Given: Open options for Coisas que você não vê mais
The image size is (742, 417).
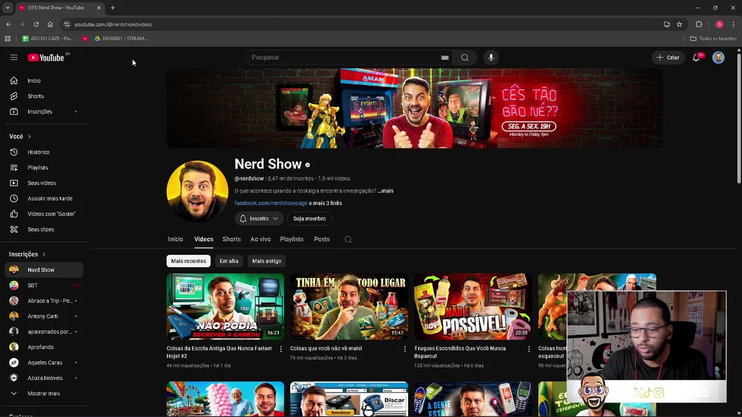Looking at the screenshot, I should [405, 349].
